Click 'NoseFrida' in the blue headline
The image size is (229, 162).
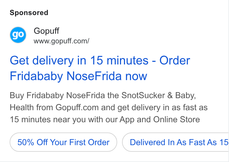click(94, 76)
